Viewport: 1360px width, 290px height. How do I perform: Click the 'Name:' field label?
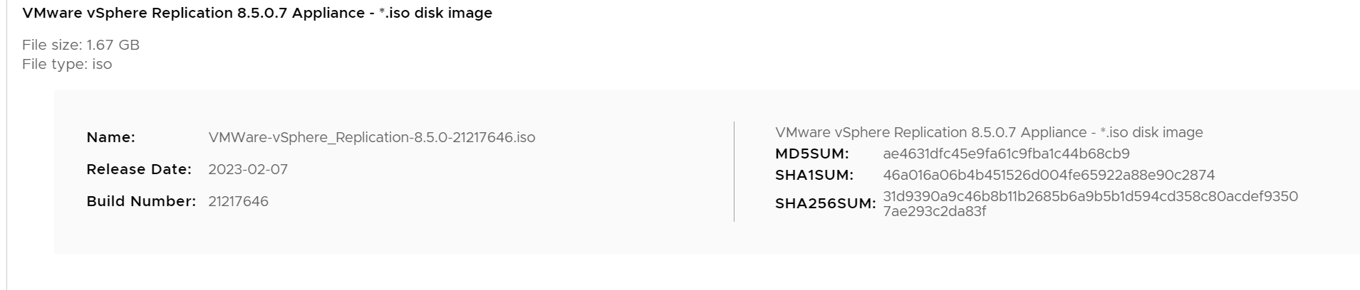(x=110, y=138)
